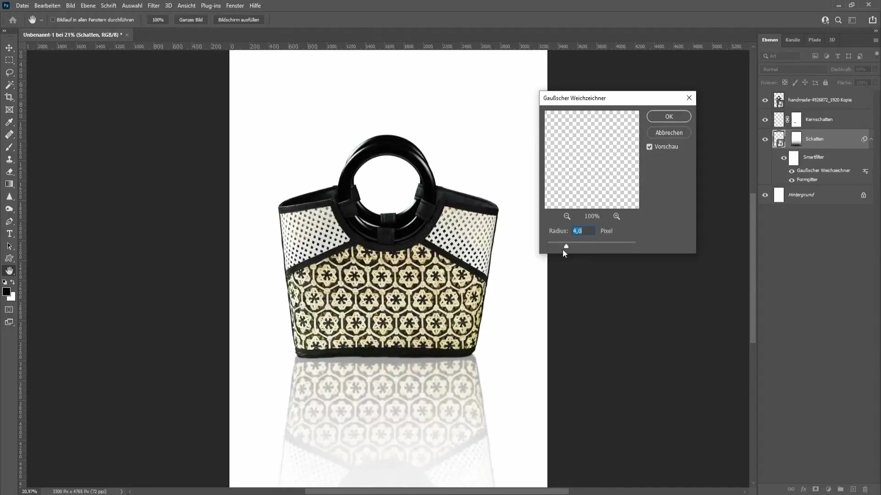Select the Eyedropper tool
Viewport: 881px width, 495px height.
pos(9,122)
